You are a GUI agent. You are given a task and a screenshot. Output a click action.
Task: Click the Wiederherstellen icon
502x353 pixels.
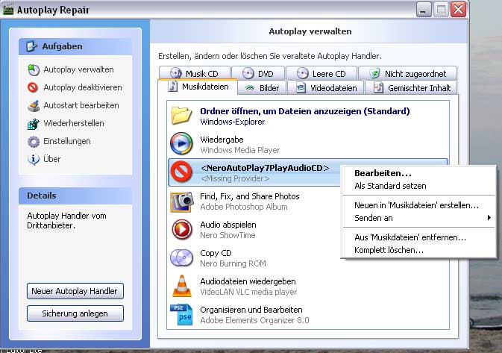point(34,123)
